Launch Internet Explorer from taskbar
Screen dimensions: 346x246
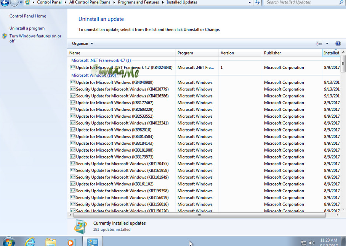tap(30, 242)
